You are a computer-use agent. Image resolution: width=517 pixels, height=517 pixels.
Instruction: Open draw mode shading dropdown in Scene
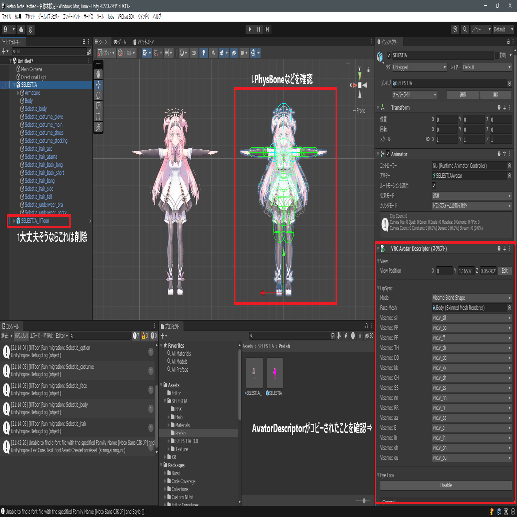(183, 53)
